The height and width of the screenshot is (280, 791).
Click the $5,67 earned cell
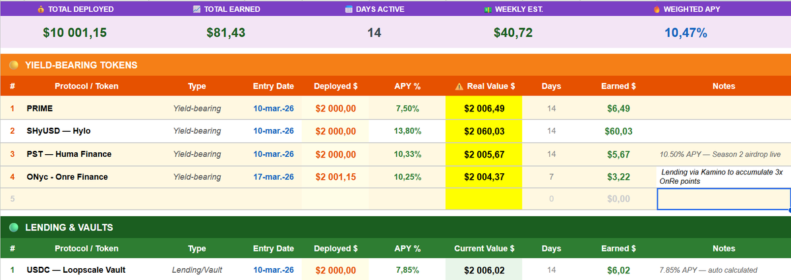[618, 154]
